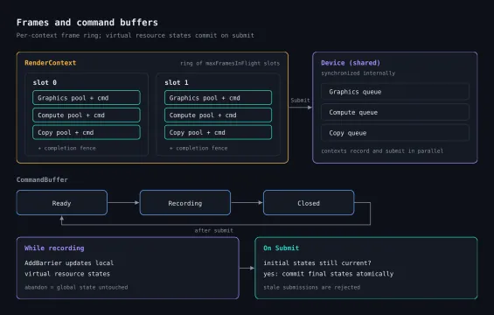This screenshot has height=315, width=494.
Task: Click 'abandon = global state untouched' note
Action: pyautogui.click(x=76, y=287)
